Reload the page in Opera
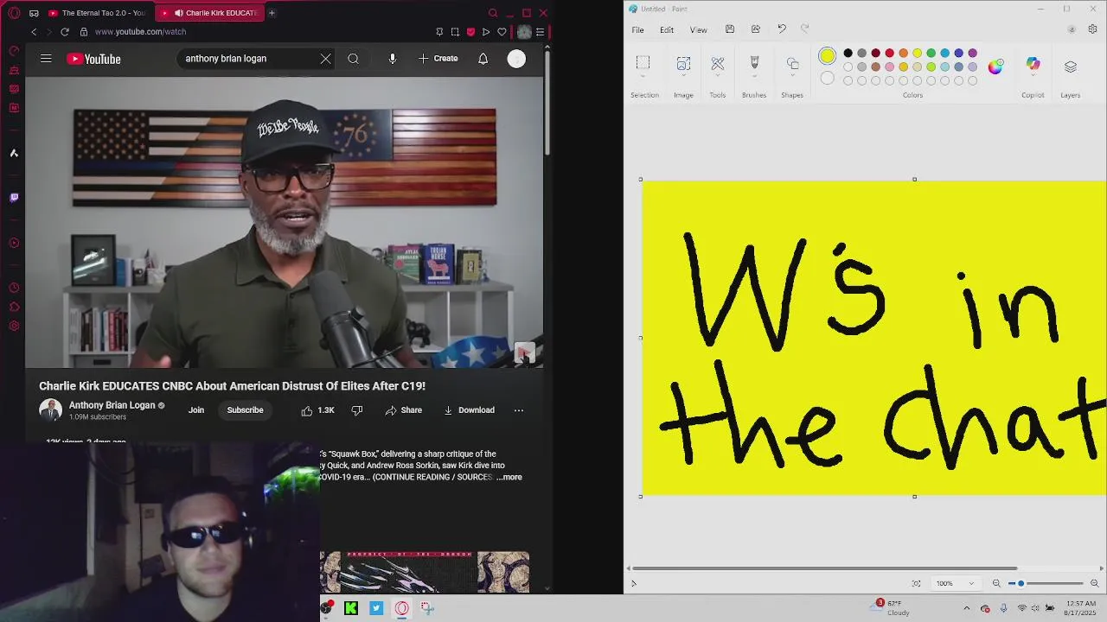Viewport: 1107px width, 622px height. [x=64, y=32]
